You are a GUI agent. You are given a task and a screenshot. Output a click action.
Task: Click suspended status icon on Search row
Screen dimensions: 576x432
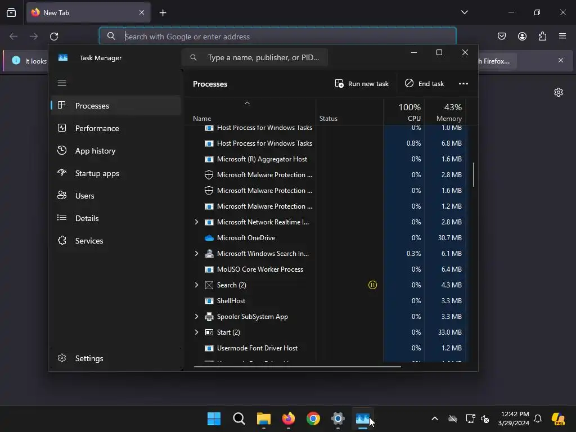pos(372,285)
